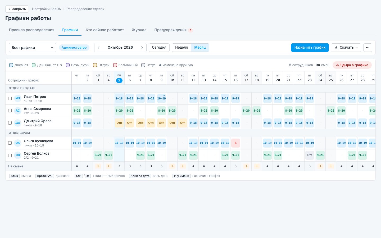Jump to today with Сегодня button

point(159,48)
